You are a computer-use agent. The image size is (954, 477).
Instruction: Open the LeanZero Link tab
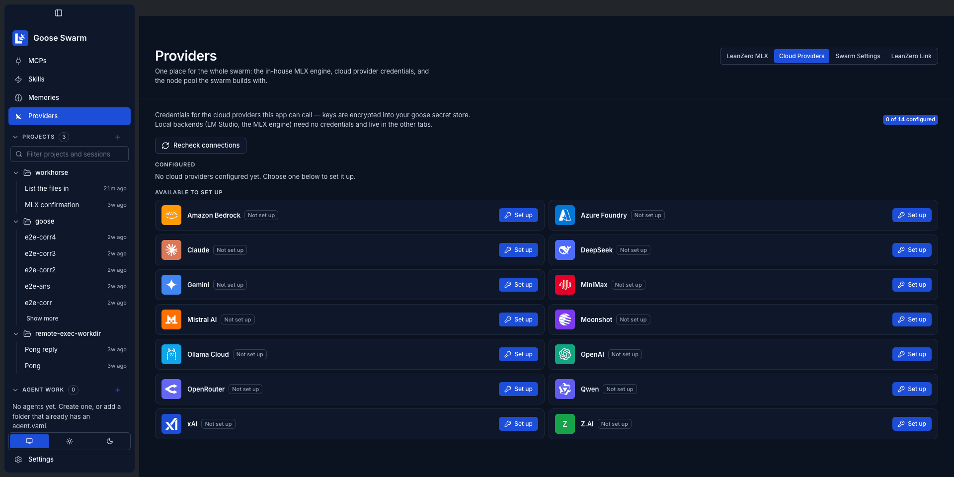[911, 56]
